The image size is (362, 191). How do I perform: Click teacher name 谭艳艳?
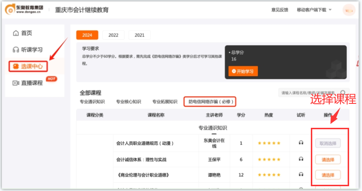coord(214,175)
